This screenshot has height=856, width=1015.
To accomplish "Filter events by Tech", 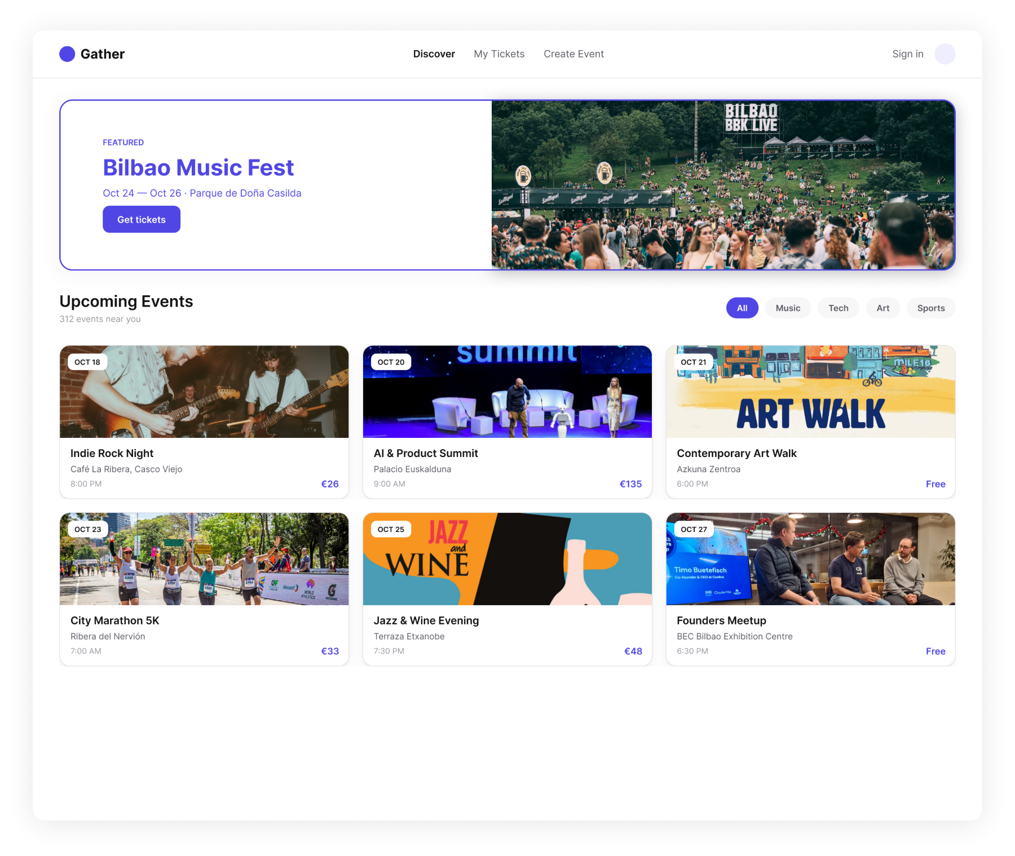I will (839, 308).
